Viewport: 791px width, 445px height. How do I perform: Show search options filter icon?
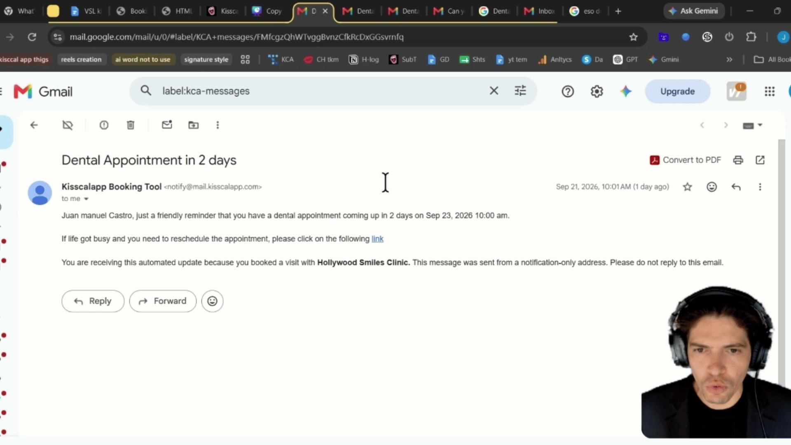[520, 91]
